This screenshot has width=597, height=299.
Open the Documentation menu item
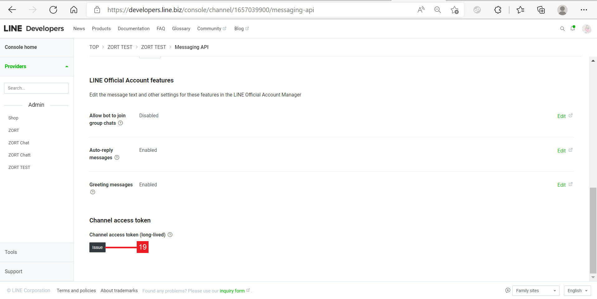coord(134,29)
